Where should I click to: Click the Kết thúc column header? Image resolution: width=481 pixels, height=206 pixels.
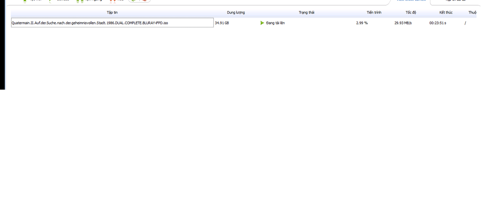point(446,12)
